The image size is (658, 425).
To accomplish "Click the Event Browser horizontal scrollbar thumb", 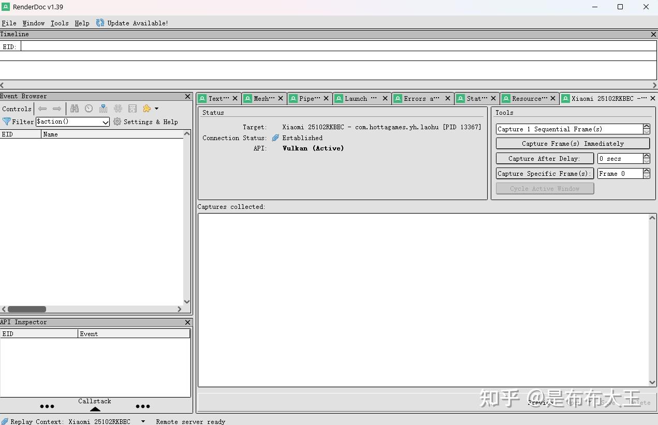I will coord(27,309).
